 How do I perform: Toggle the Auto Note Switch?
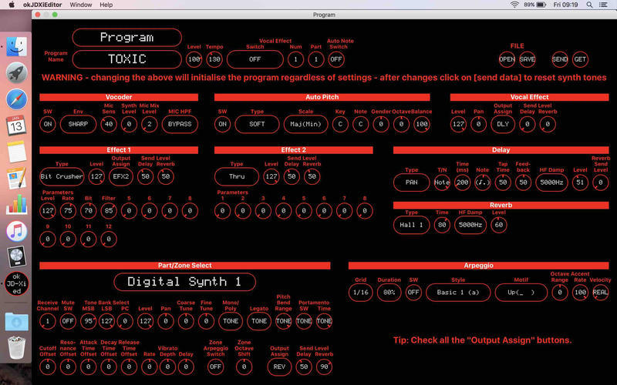click(336, 59)
